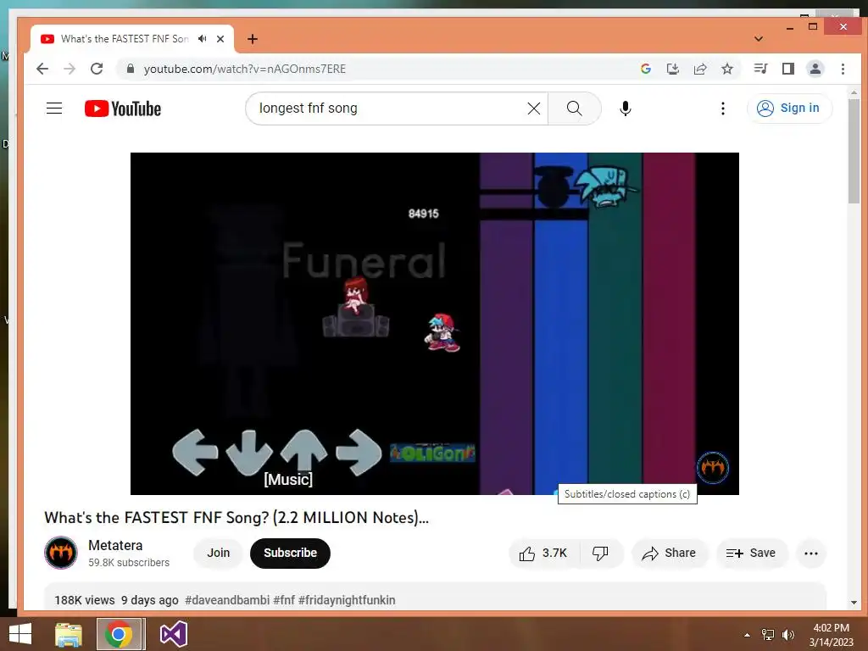Mute the tab using the speaker icon
The image size is (868, 651).
[x=203, y=39]
